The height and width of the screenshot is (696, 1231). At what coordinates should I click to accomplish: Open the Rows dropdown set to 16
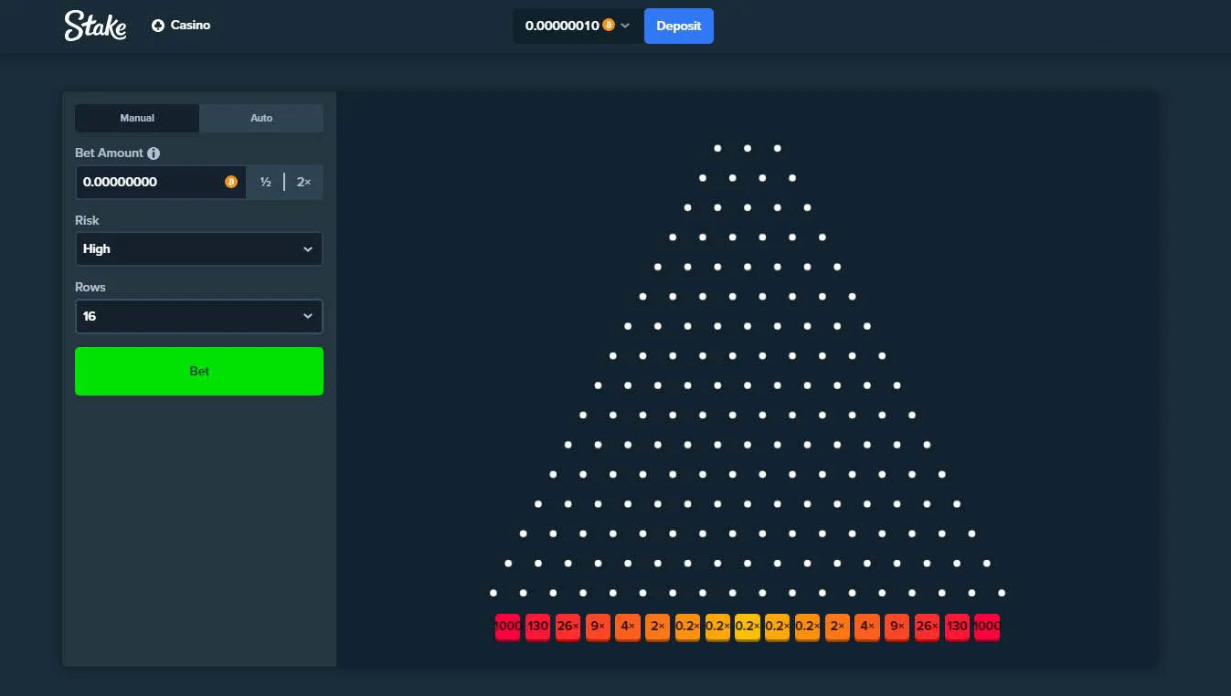tap(198, 316)
